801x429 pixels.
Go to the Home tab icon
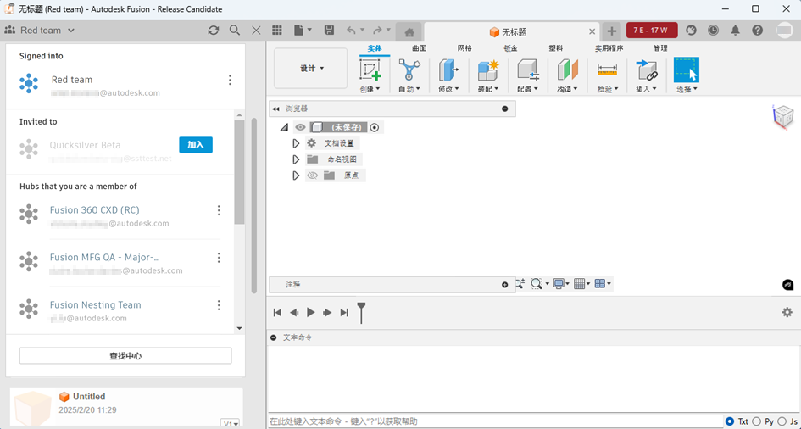(x=409, y=32)
